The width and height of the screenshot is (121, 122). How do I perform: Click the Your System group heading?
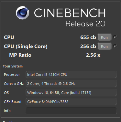click(13, 66)
